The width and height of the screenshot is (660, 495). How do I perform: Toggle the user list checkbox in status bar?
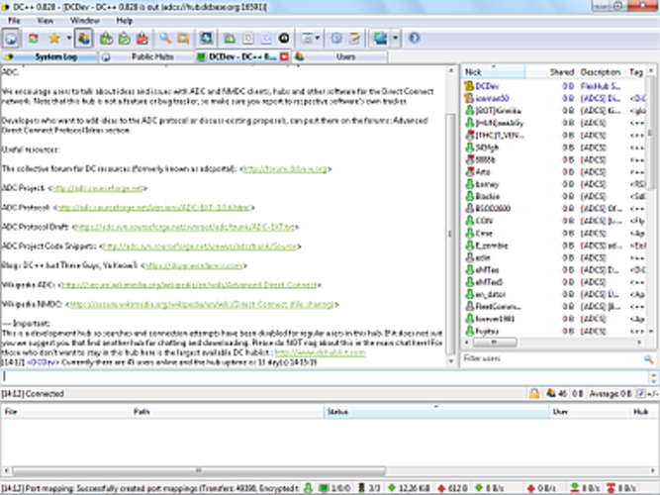tap(640, 394)
